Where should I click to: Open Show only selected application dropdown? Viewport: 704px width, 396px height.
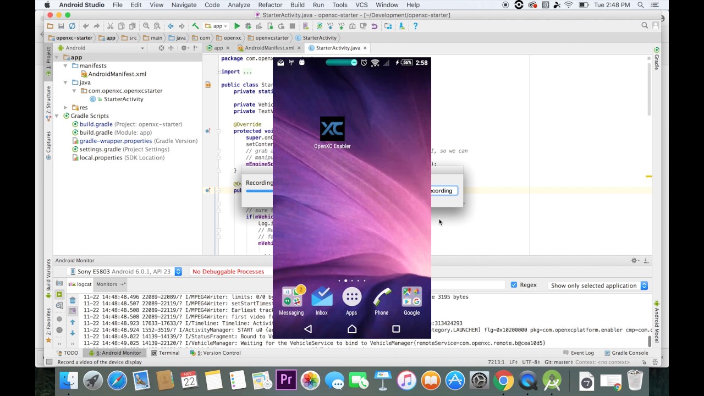point(598,285)
